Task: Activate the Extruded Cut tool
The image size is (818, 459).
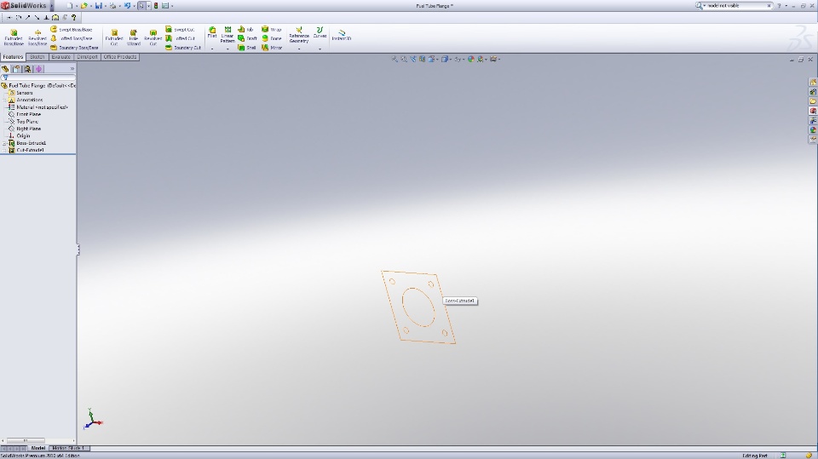Action: tap(113, 37)
